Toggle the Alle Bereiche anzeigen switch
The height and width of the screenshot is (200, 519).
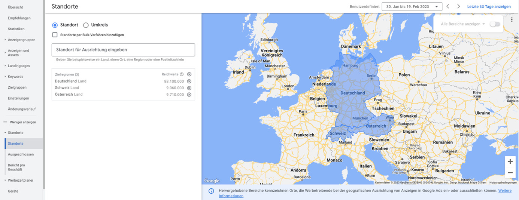[495, 24]
